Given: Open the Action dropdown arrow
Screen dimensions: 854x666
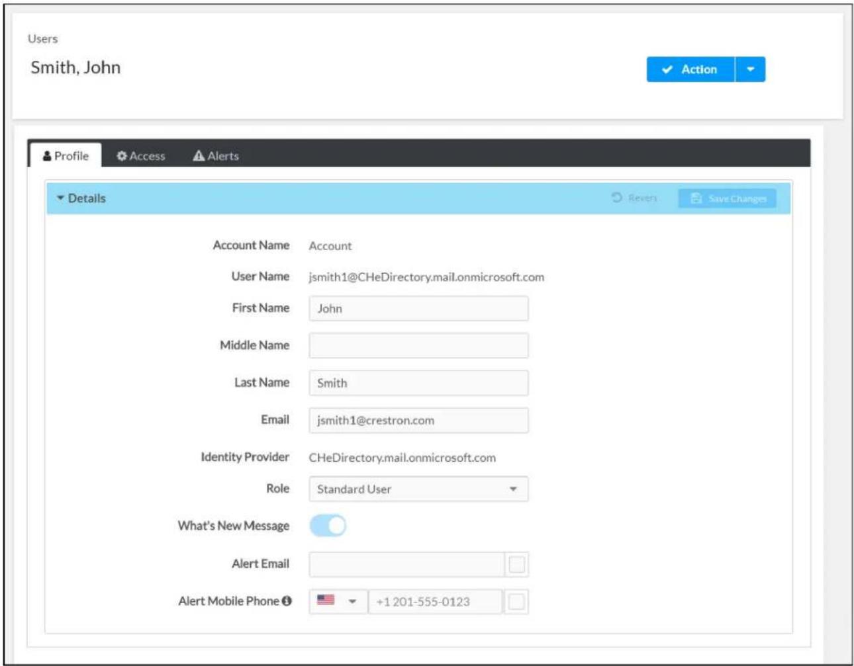Looking at the screenshot, I should 750,69.
